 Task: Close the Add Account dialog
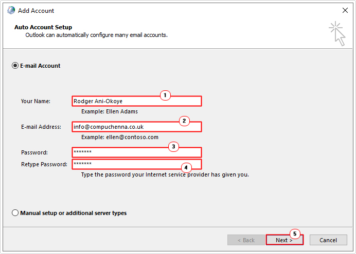click(345, 10)
